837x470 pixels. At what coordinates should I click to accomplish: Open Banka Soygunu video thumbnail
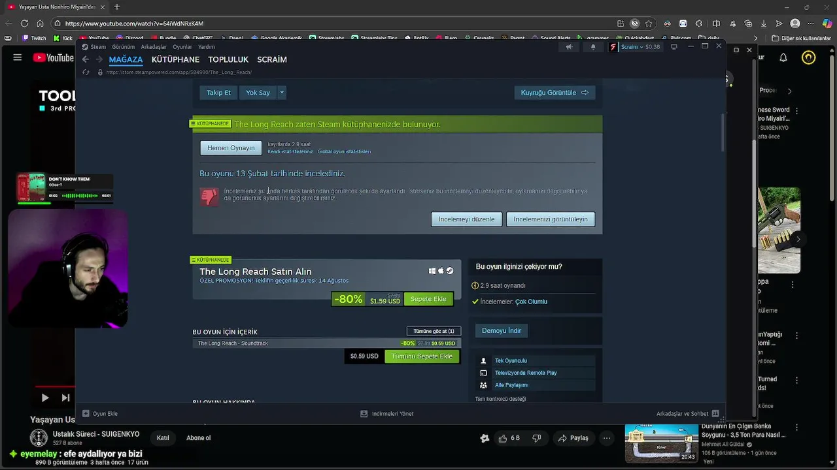tap(660, 443)
